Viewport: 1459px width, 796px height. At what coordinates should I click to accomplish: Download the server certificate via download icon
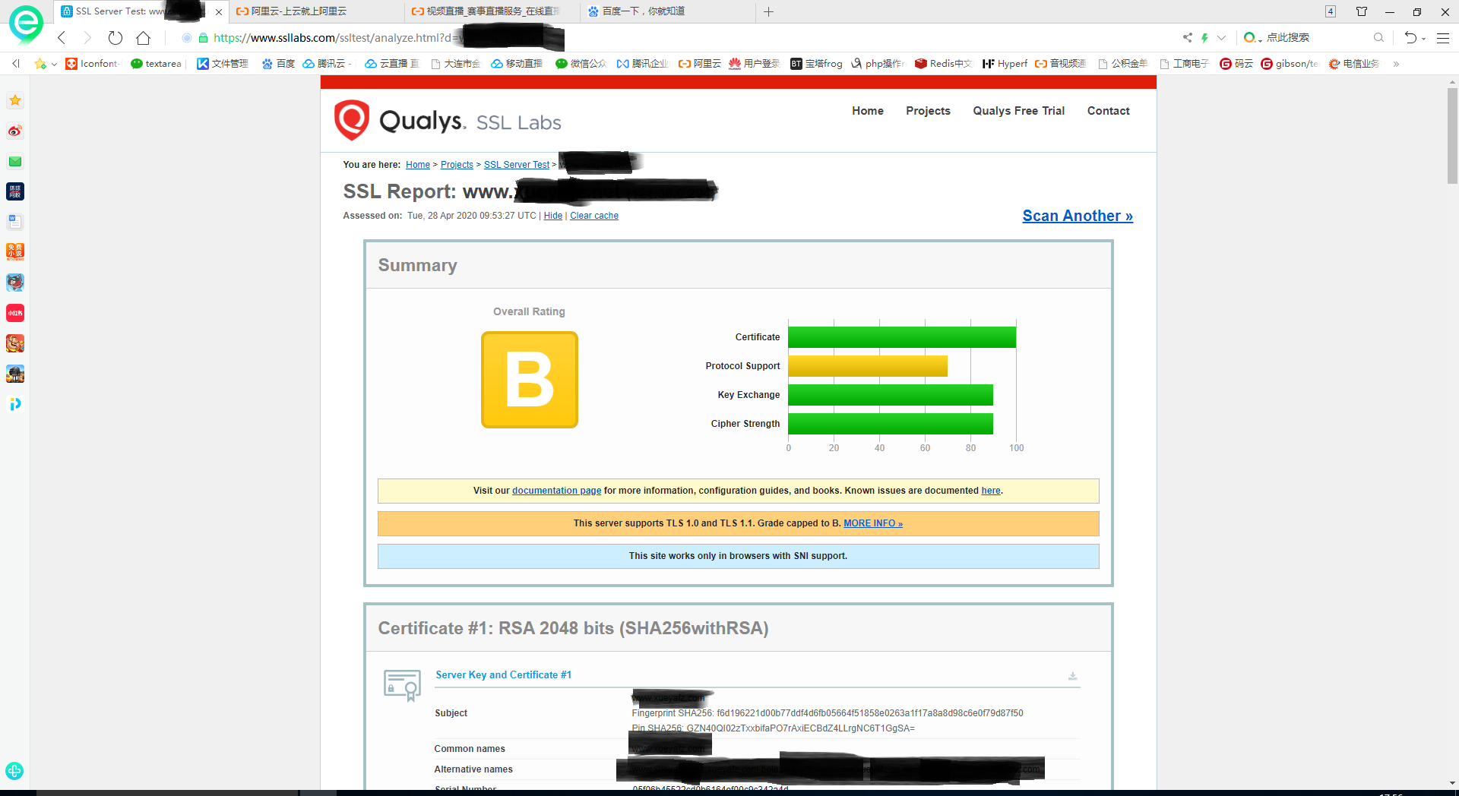tap(1072, 676)
